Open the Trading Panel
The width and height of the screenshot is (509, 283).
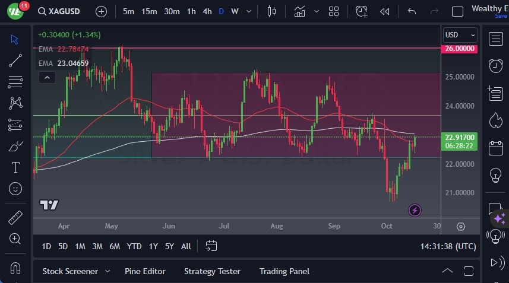tap(284, 271)
